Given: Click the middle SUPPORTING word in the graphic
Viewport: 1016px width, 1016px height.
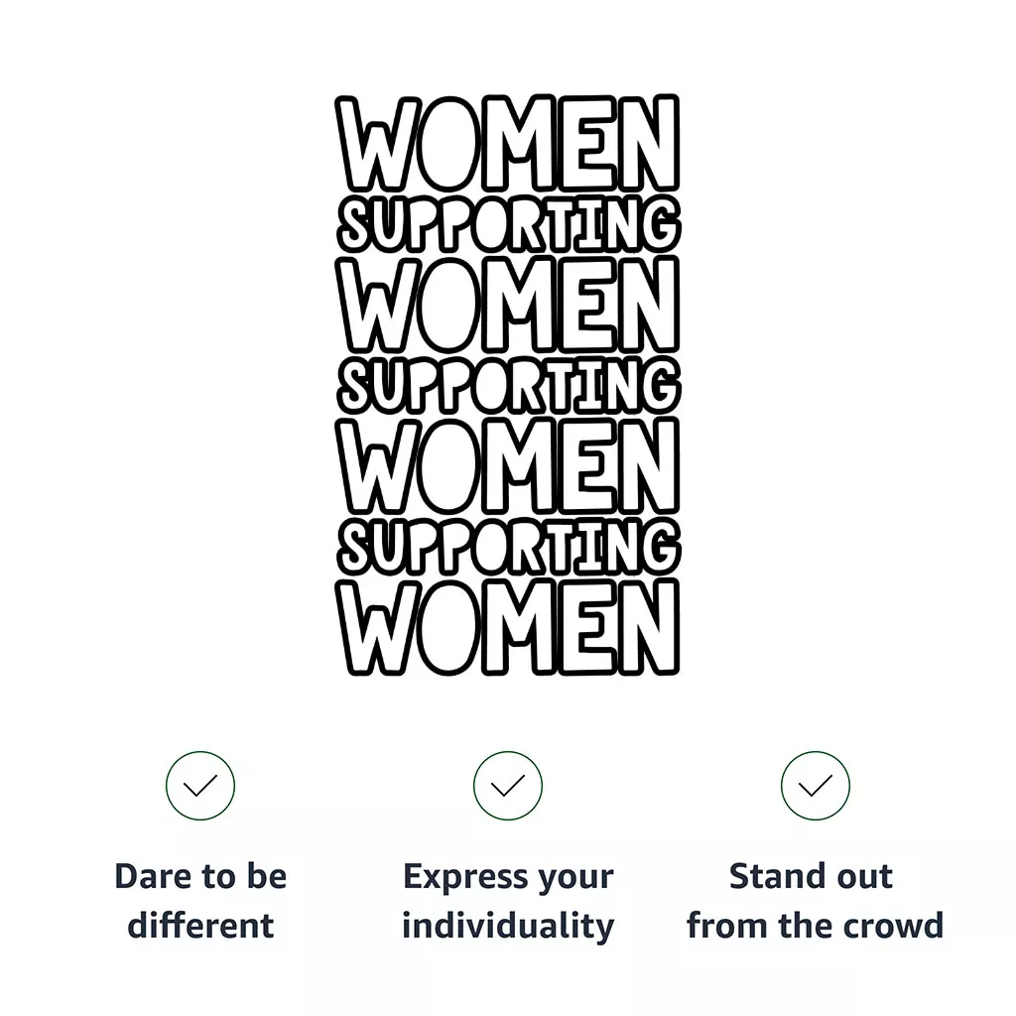Looking at the screenshot, I should (509, 386).
